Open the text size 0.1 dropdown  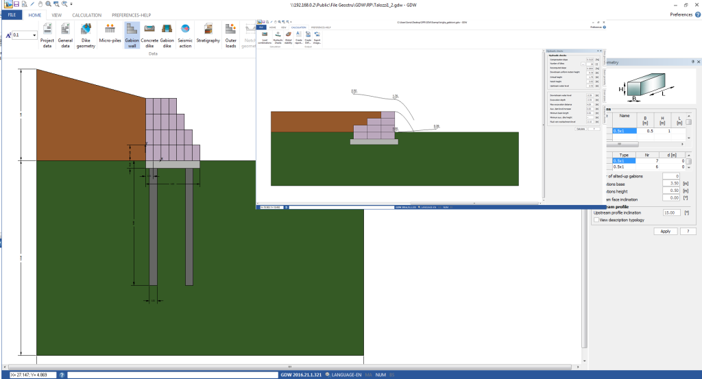pos(34,35)
